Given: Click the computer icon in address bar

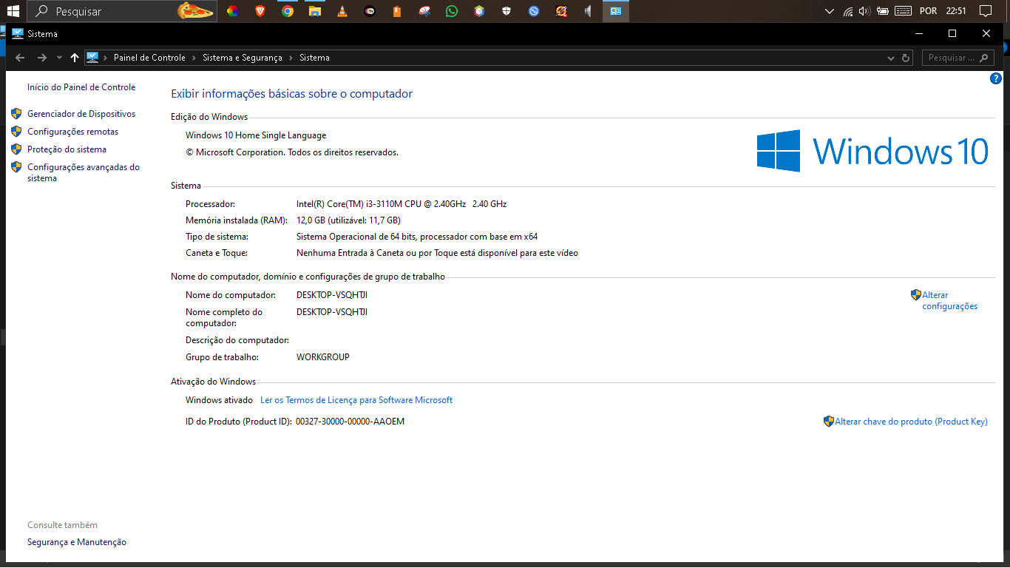Looking at the screenshot, I should pos(92,57).
